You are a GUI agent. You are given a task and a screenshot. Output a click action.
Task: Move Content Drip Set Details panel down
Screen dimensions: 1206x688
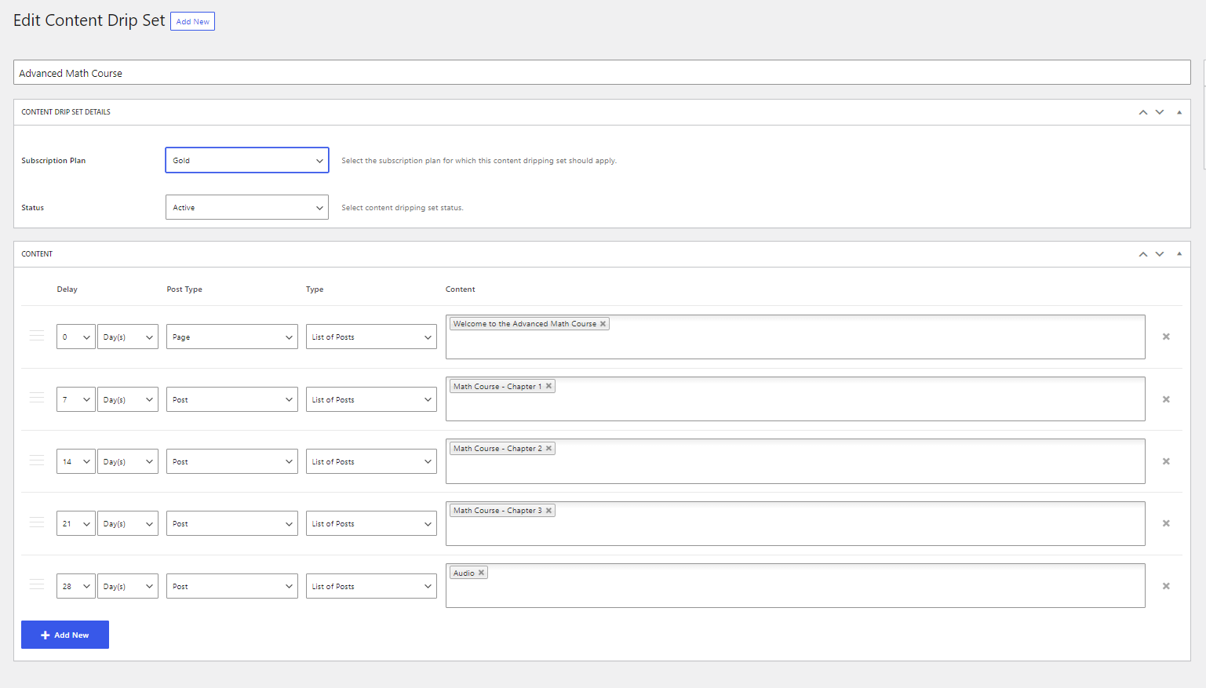[x=1160, y=112]
